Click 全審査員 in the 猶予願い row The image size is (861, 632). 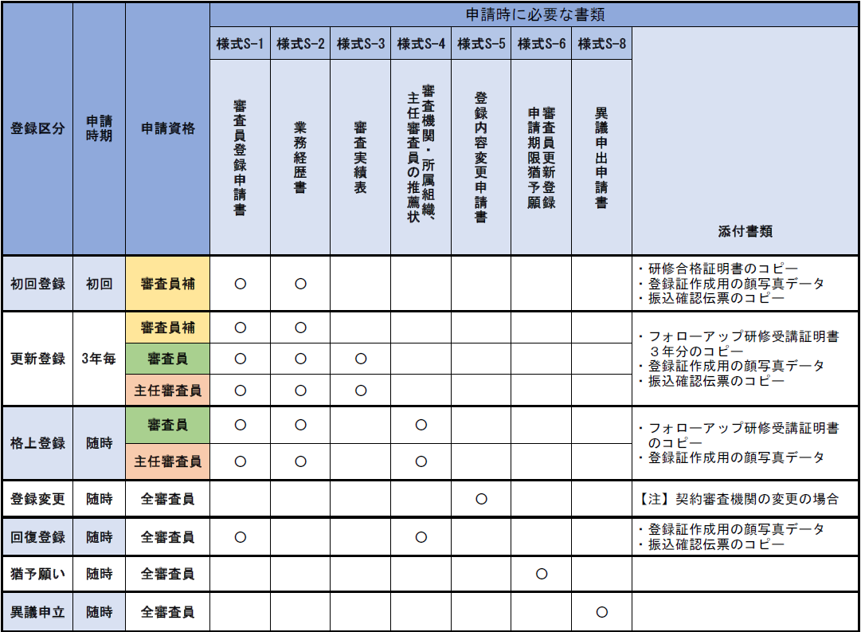167,574
